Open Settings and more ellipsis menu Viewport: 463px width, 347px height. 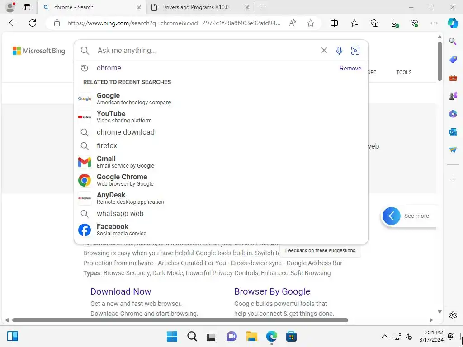434,23
